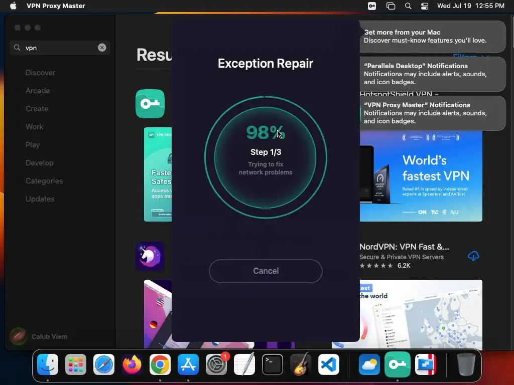The height and width of the screenshot is (385, 514).
Task: Open Arcade in App Store sidebar
Action: pyautogui.click(x=38, y=91)
